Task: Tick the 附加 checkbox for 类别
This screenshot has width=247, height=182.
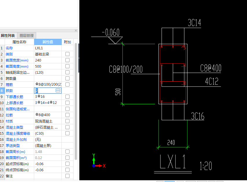Action: point(67,54)
